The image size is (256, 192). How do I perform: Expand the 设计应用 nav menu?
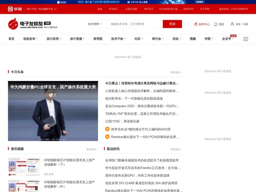[54, 39]
